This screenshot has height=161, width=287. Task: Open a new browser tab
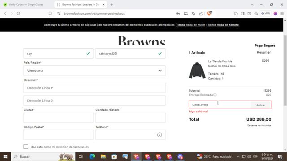(112, 4)
